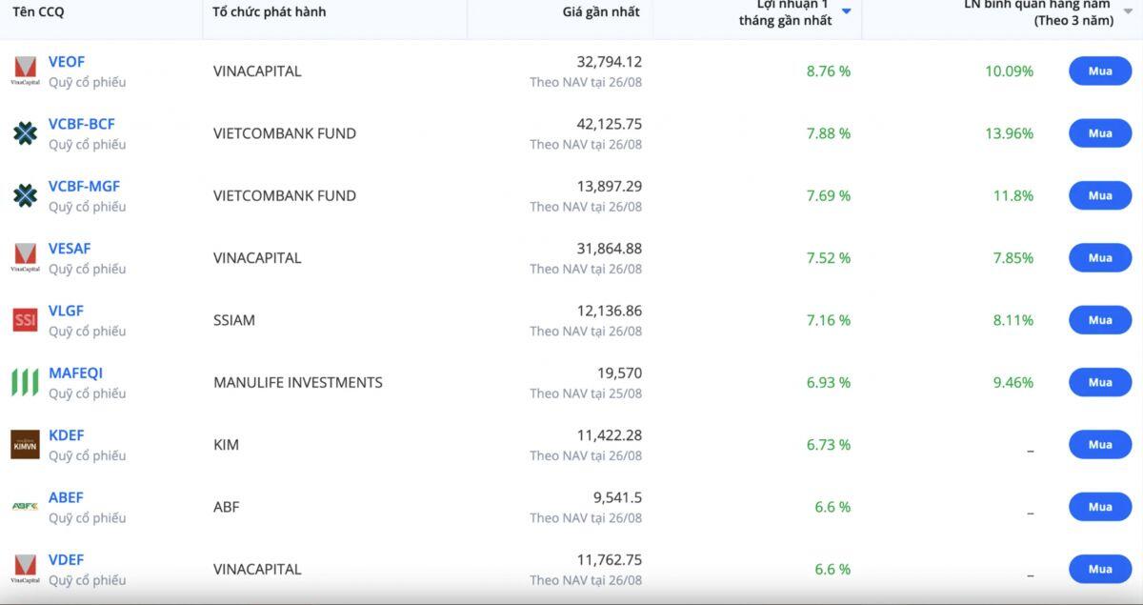Click the ABF logo beside ABEF
The width and height of the screenshot is (1143, 605).
25,507
